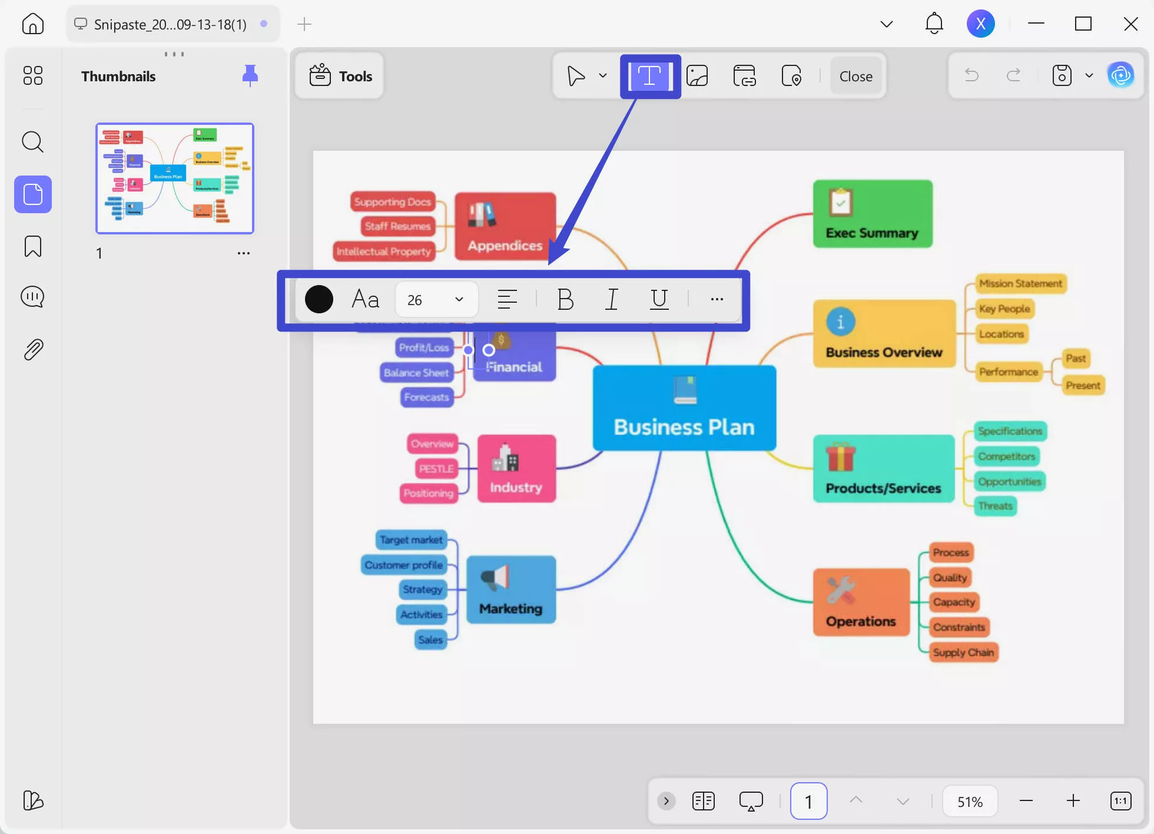Screen dimensions: 1154x834
Task: Select the link insertion tool
Action: click(744, 75)
